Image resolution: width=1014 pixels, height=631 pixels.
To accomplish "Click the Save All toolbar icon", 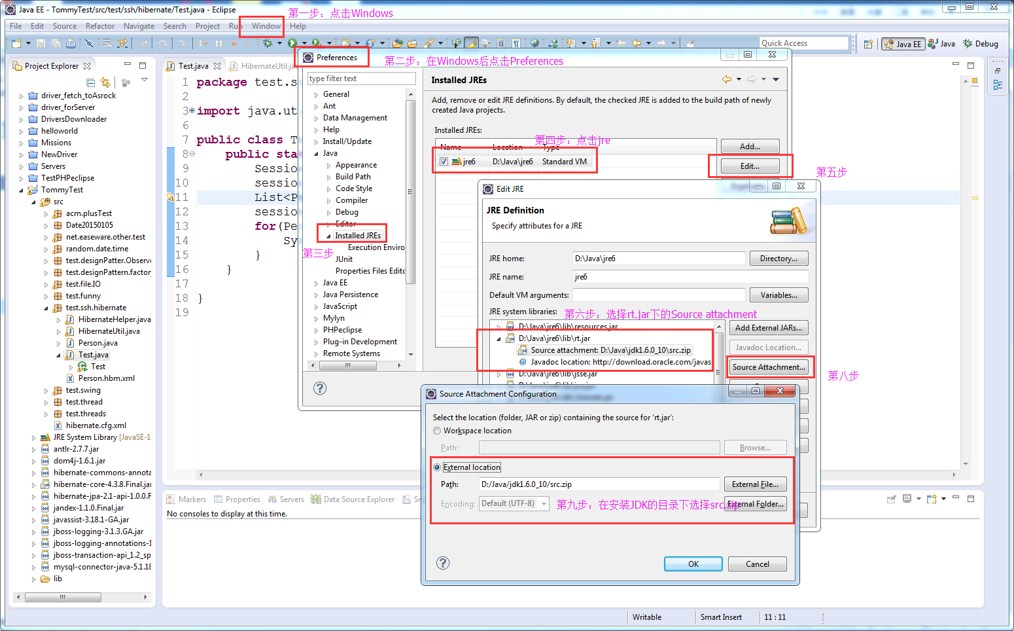I will click(56, 43).
